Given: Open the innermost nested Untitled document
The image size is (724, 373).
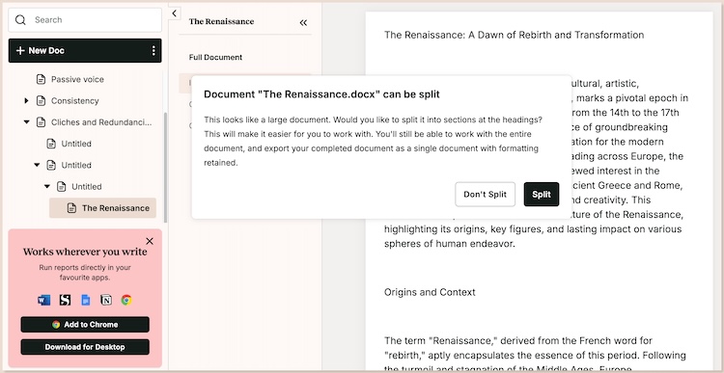Looking at the screenshot, I should click(86, 187).
